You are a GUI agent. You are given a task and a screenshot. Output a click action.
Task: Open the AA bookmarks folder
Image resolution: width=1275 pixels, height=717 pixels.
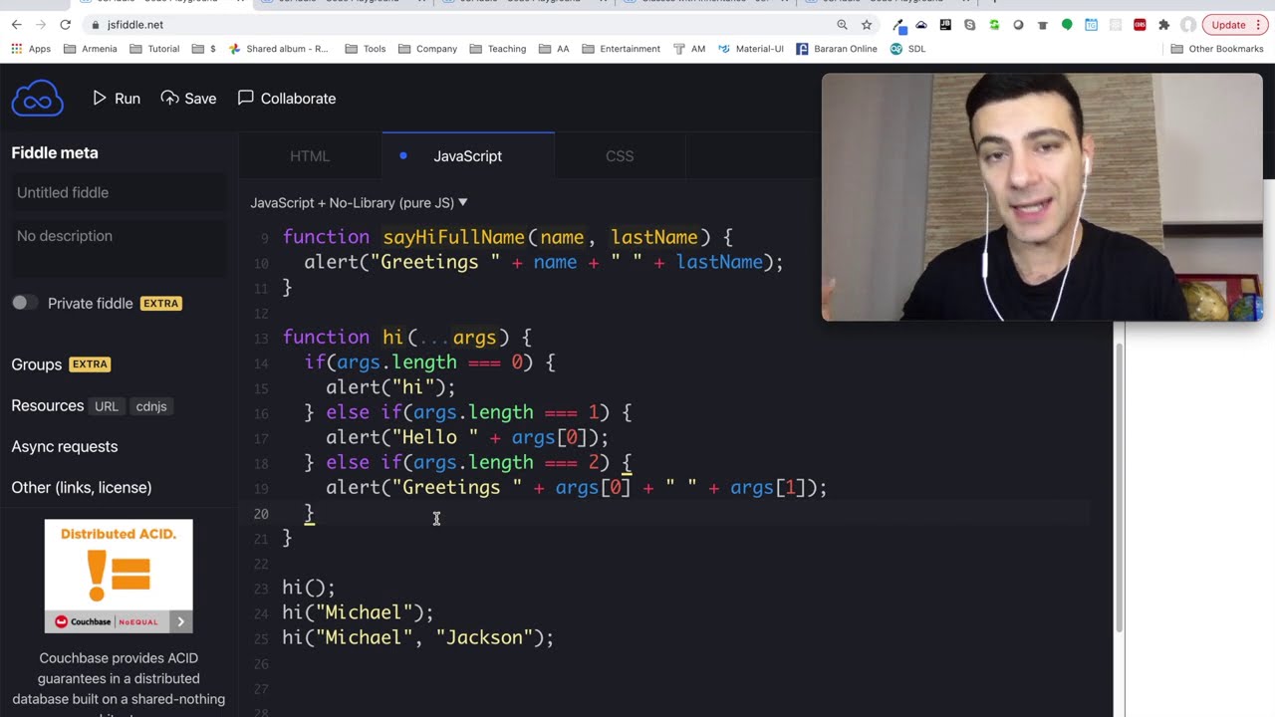click(554, 49)
